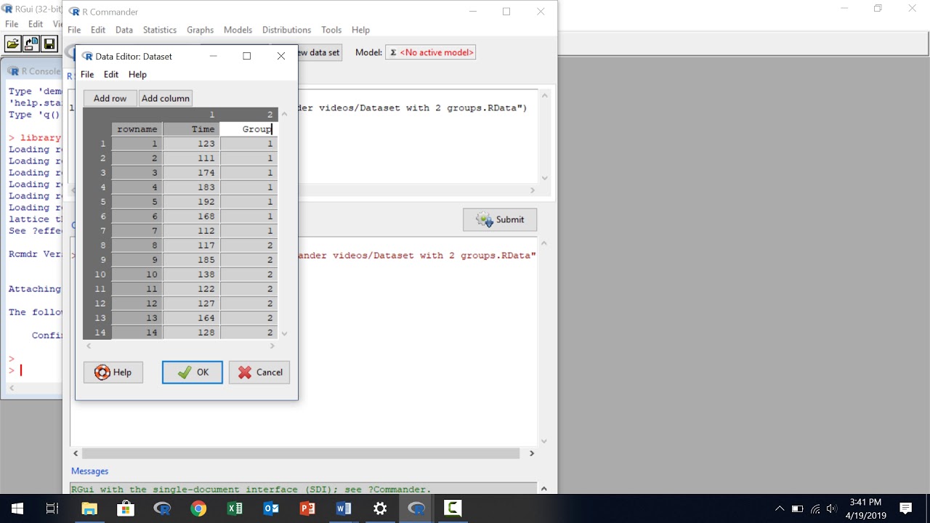Open the Distributions menu in R Commander

pos(286,30)
